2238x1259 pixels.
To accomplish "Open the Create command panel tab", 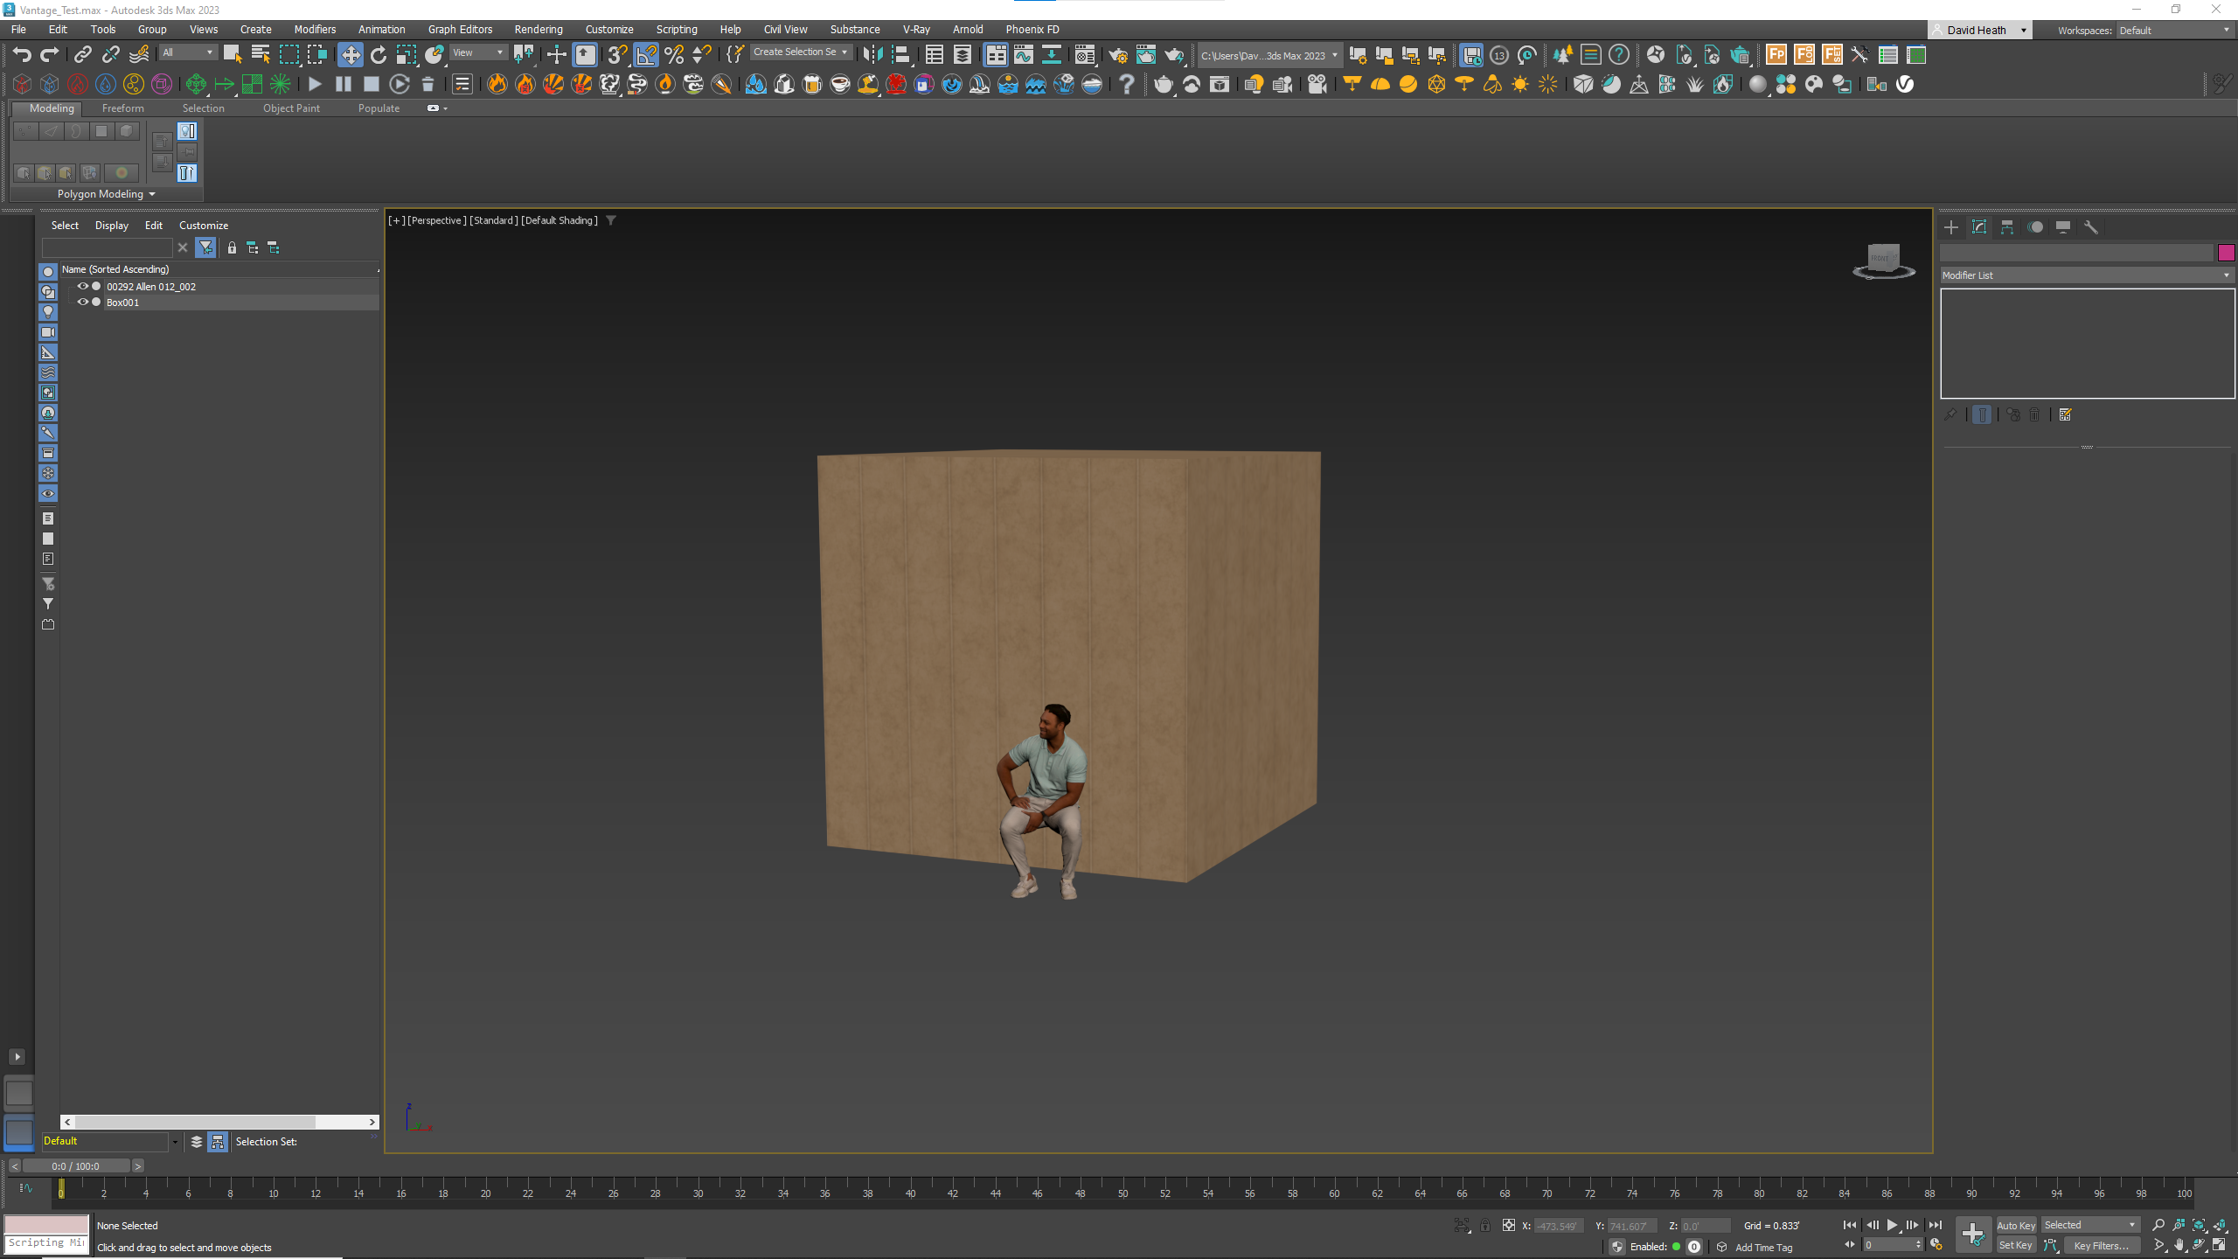I will click(x=1951, y=227).
